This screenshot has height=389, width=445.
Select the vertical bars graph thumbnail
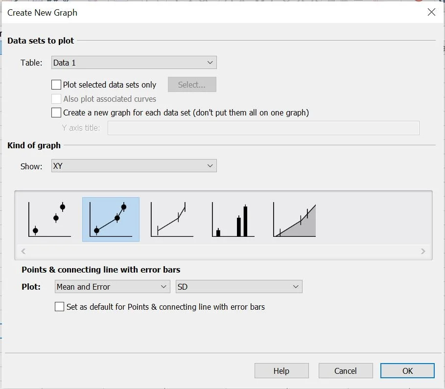pyautogui.click(x=232, y=219)
